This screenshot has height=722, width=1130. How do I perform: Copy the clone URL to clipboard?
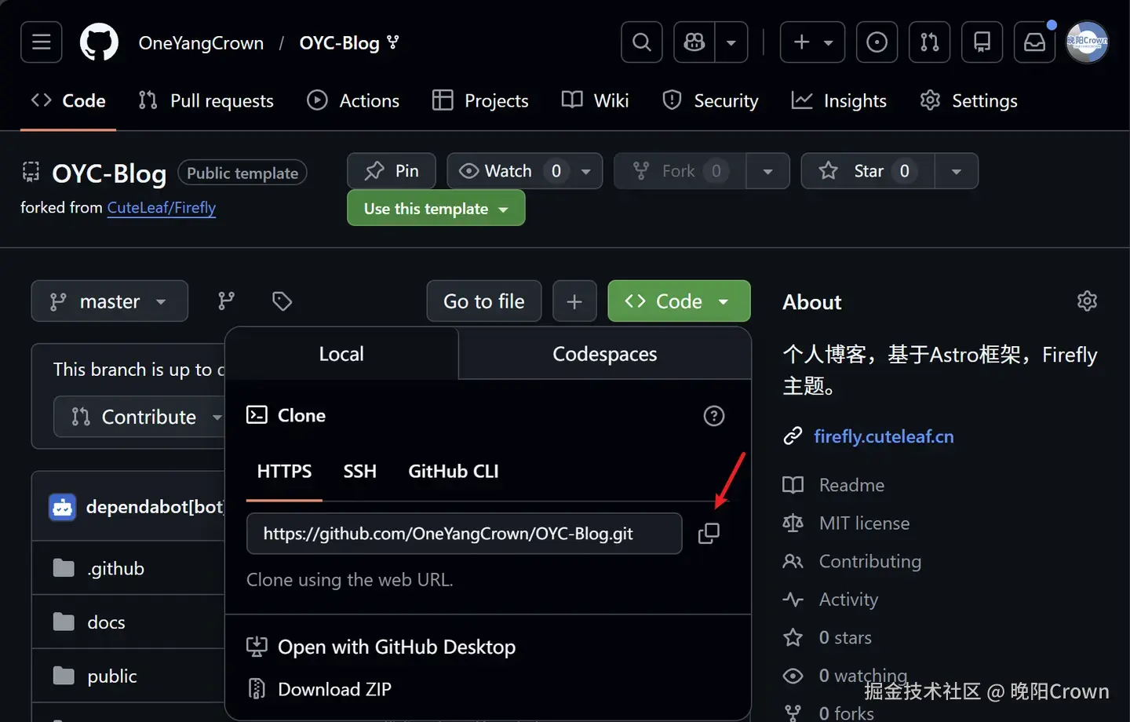pyautogui.click(x=709, y=534)
